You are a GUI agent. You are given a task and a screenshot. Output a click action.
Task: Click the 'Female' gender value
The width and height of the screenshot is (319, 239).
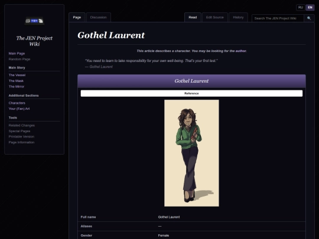coord(164,235)
